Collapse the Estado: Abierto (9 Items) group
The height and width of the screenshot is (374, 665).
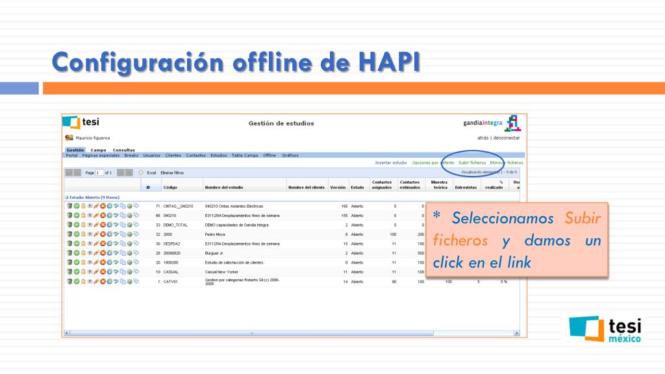[67, 197]
